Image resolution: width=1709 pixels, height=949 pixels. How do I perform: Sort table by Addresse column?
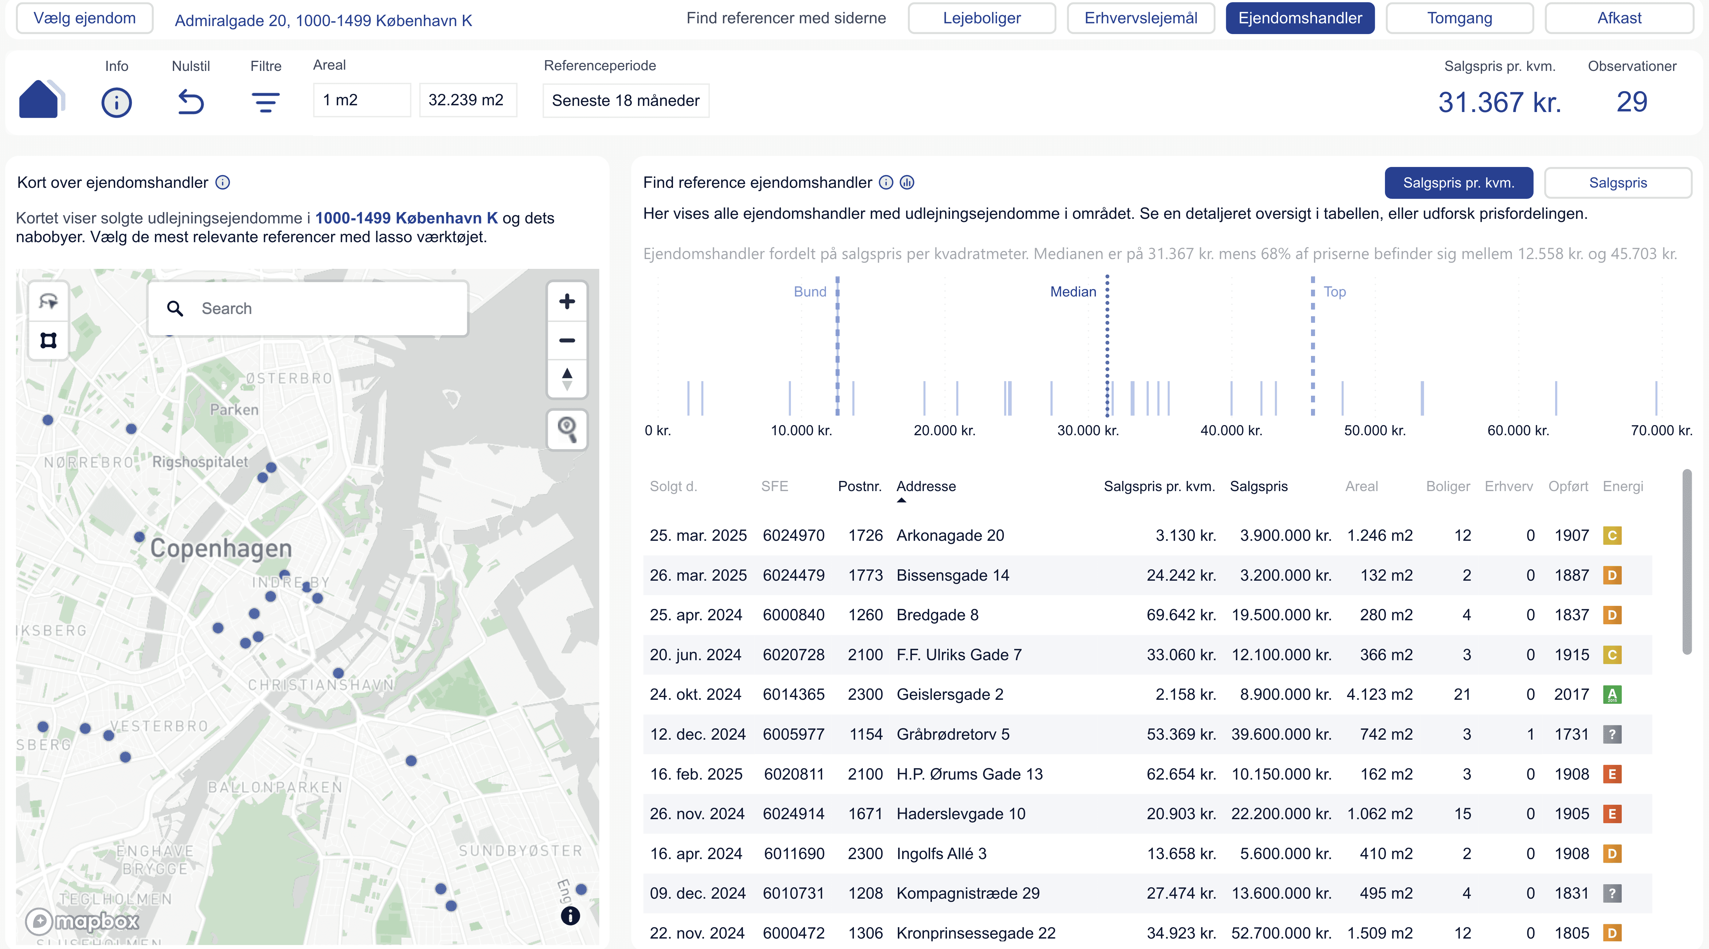[x=925, y=486]
